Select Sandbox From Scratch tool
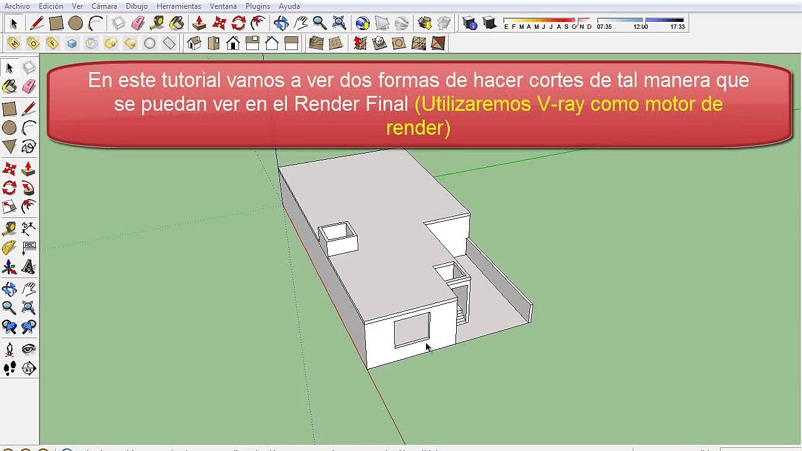 [336, 43]
